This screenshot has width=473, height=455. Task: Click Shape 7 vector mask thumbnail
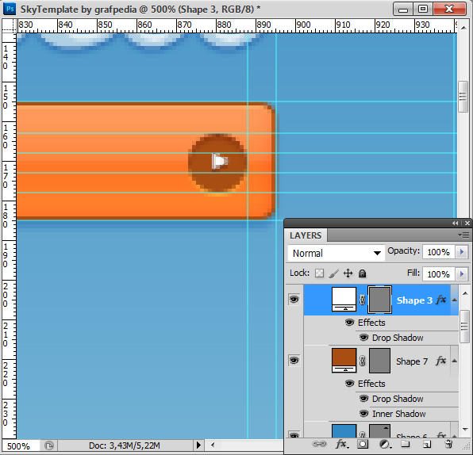pos(379,361)
